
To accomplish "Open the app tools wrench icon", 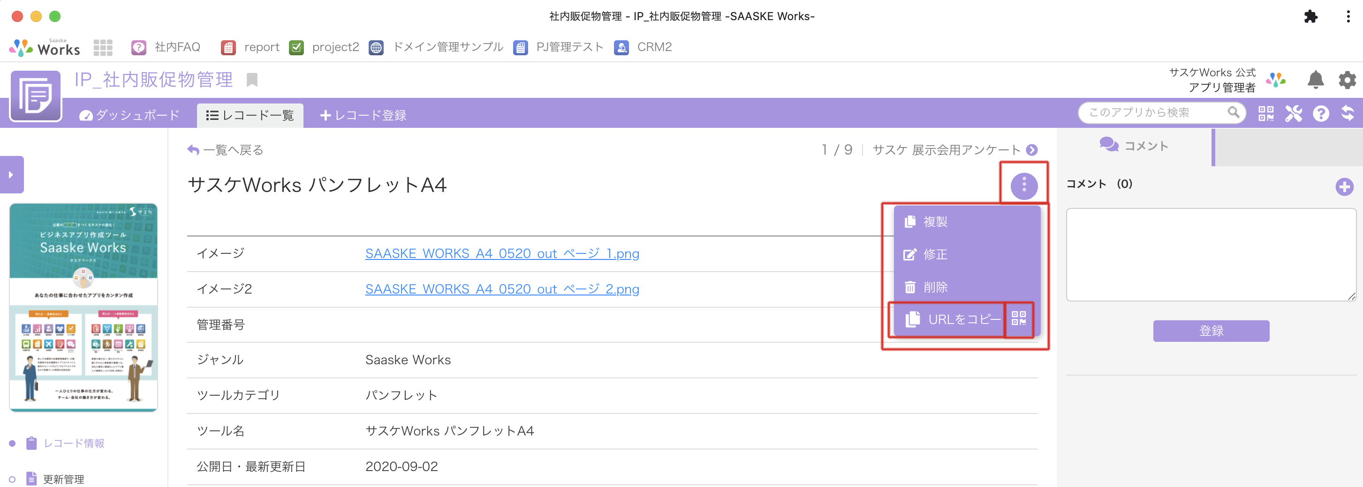I will 1294,113.
